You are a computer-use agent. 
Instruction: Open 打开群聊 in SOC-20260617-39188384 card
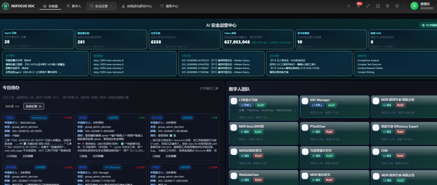click(x=171, y=156)
